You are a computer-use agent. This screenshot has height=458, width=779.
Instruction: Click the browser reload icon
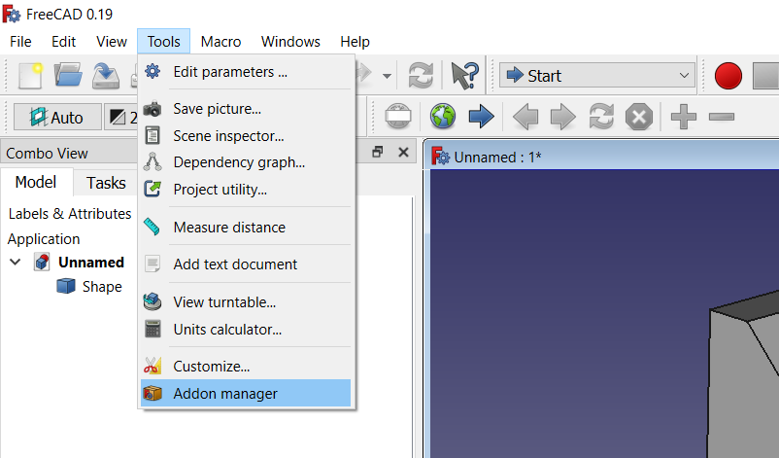tap(601, 117)
